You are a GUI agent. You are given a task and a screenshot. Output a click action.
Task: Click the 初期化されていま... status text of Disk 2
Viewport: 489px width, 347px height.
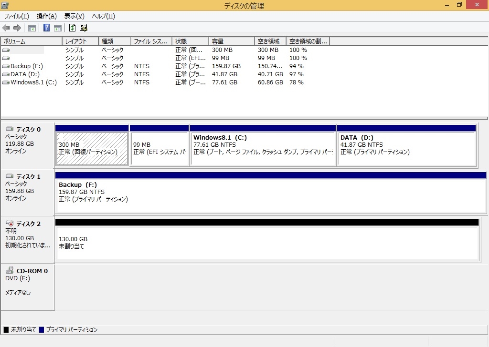click(28, 245)
